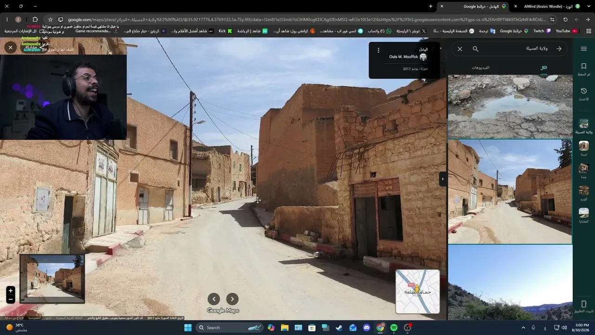595x335 pixels.
Task: Click the arrow beside the ولاية المسيلة search text
Action: tap(559, 49)
